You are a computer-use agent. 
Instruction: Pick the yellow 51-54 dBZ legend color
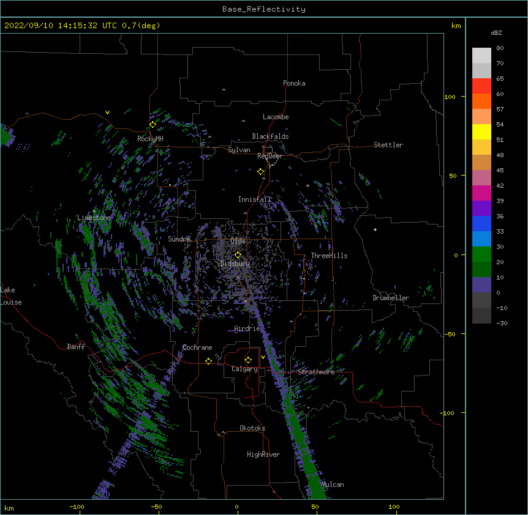click(x=481, y=132)
